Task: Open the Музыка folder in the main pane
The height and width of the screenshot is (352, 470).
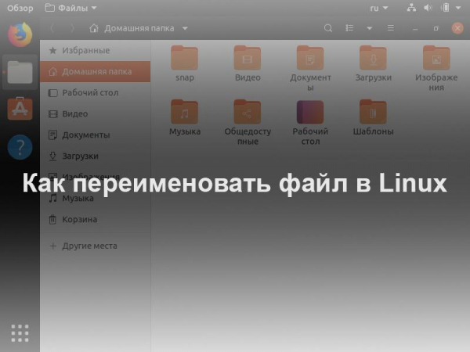Action: point(184,117)
